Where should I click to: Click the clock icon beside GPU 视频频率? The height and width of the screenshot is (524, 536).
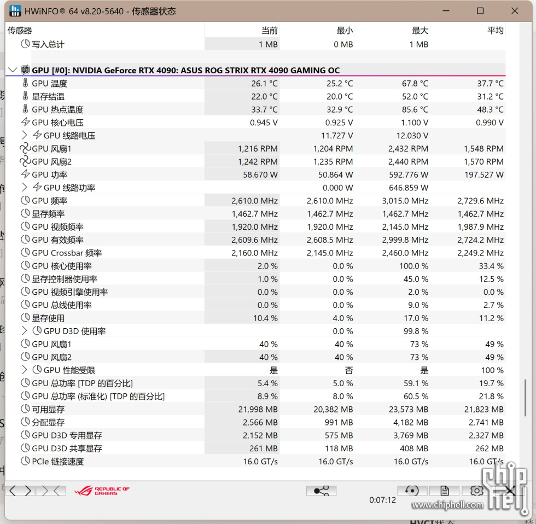[x=25, y=226]
